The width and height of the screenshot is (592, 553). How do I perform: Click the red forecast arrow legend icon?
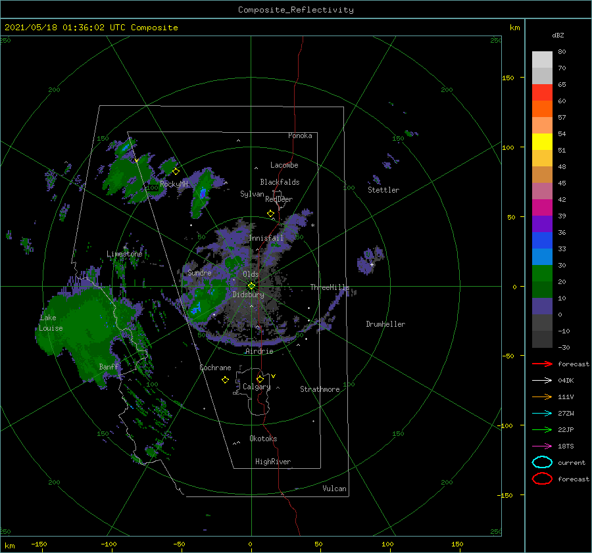(x=542, y=364)
